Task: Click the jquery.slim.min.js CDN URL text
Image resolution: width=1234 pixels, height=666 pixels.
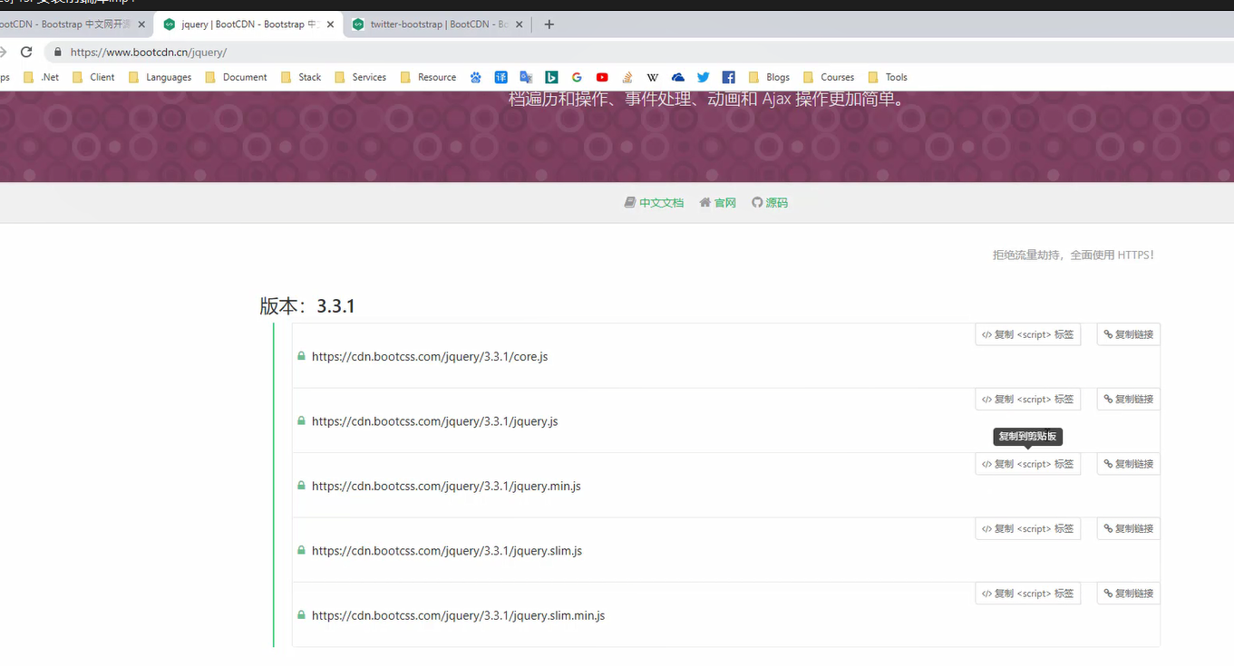Action: coord(459,616)
